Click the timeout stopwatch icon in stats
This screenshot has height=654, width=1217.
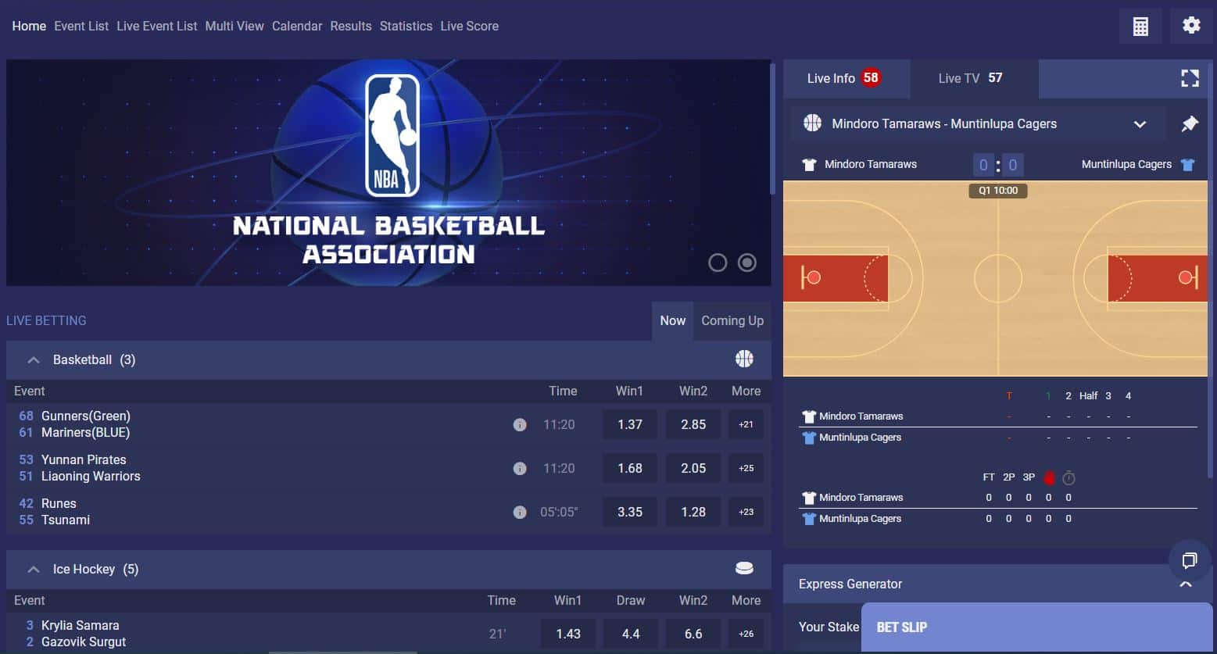(1068, 477)
